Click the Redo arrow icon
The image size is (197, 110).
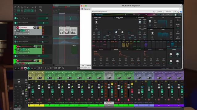point(32,7)
